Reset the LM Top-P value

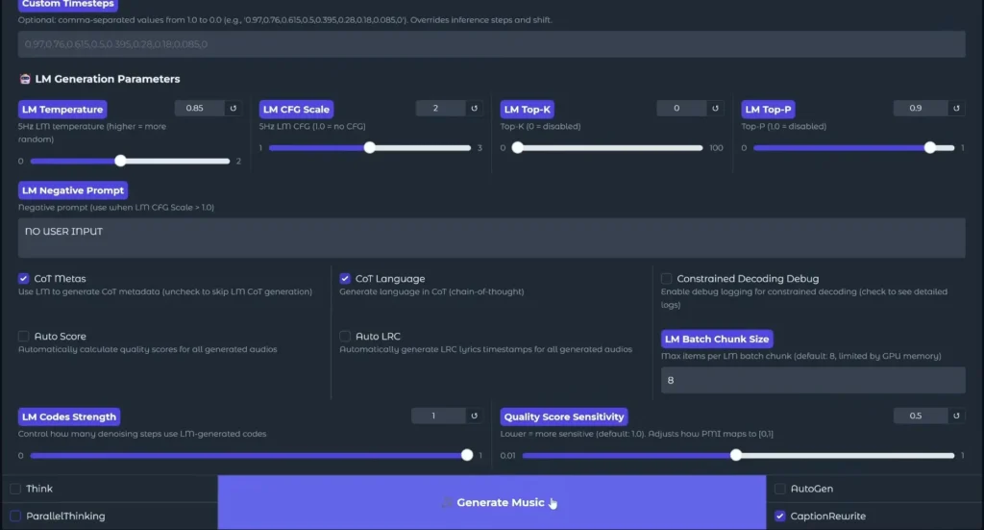(954, 109)
